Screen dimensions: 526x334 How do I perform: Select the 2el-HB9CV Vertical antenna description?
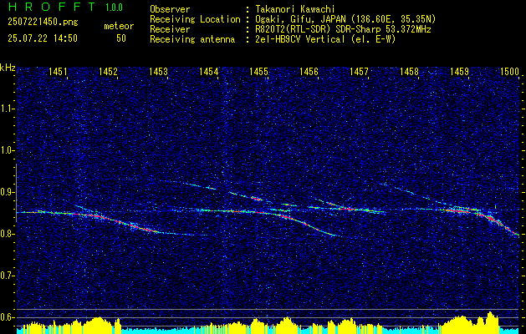(325, 39)
